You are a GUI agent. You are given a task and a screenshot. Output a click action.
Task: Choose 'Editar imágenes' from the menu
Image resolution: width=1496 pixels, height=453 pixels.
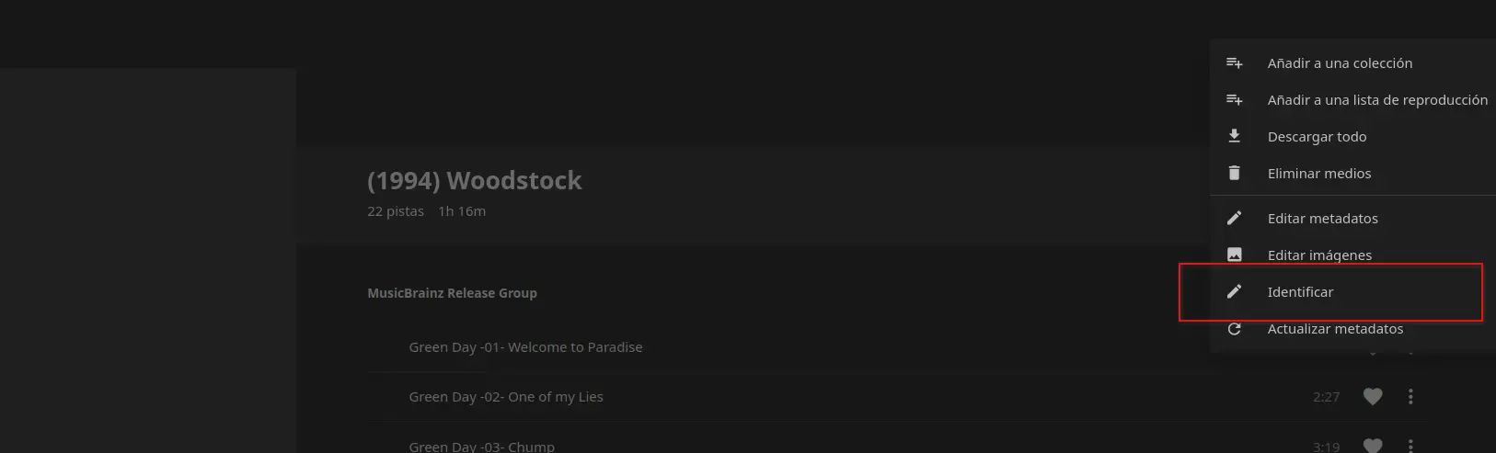pyautogui.click(x=1319, y=255)
